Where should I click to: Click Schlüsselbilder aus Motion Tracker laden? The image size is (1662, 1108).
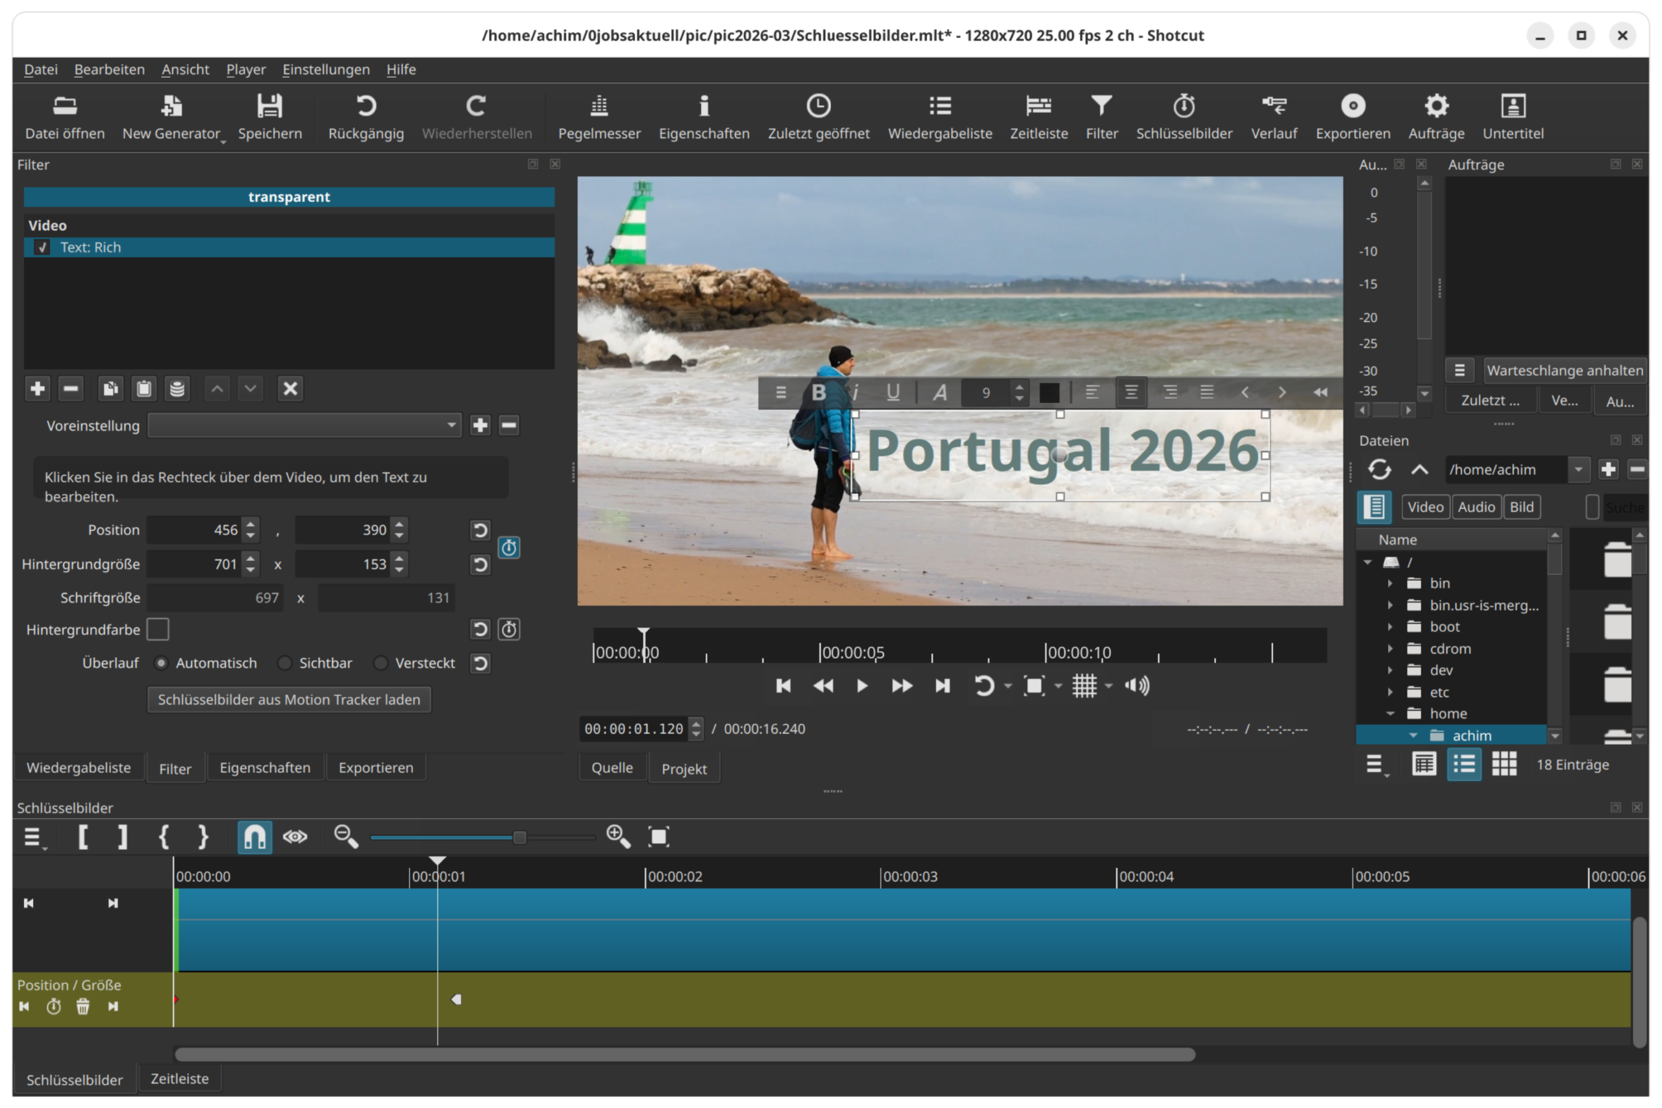(288, 700)
